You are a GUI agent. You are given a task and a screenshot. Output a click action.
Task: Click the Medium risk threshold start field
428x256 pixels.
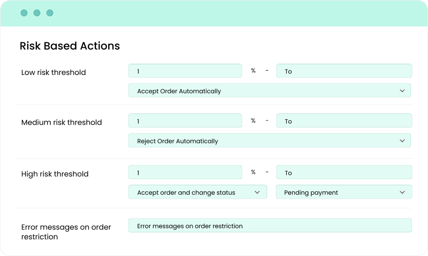[x=185, y=121]
